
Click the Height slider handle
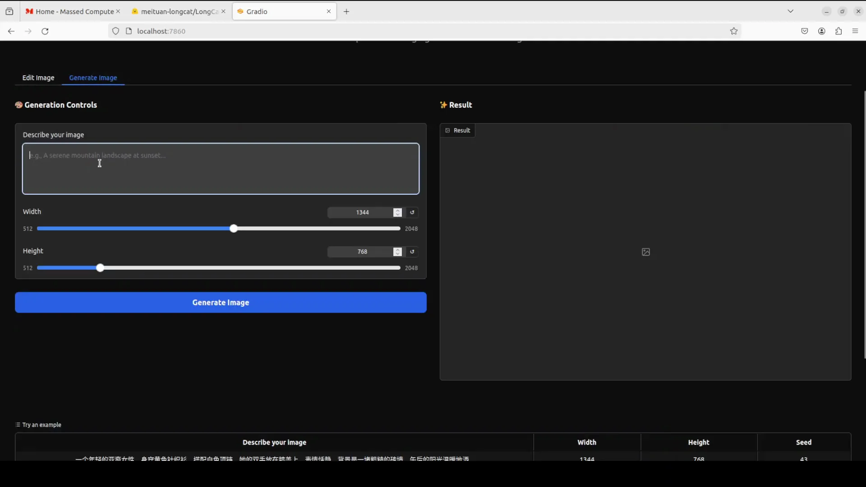point(100,268)
